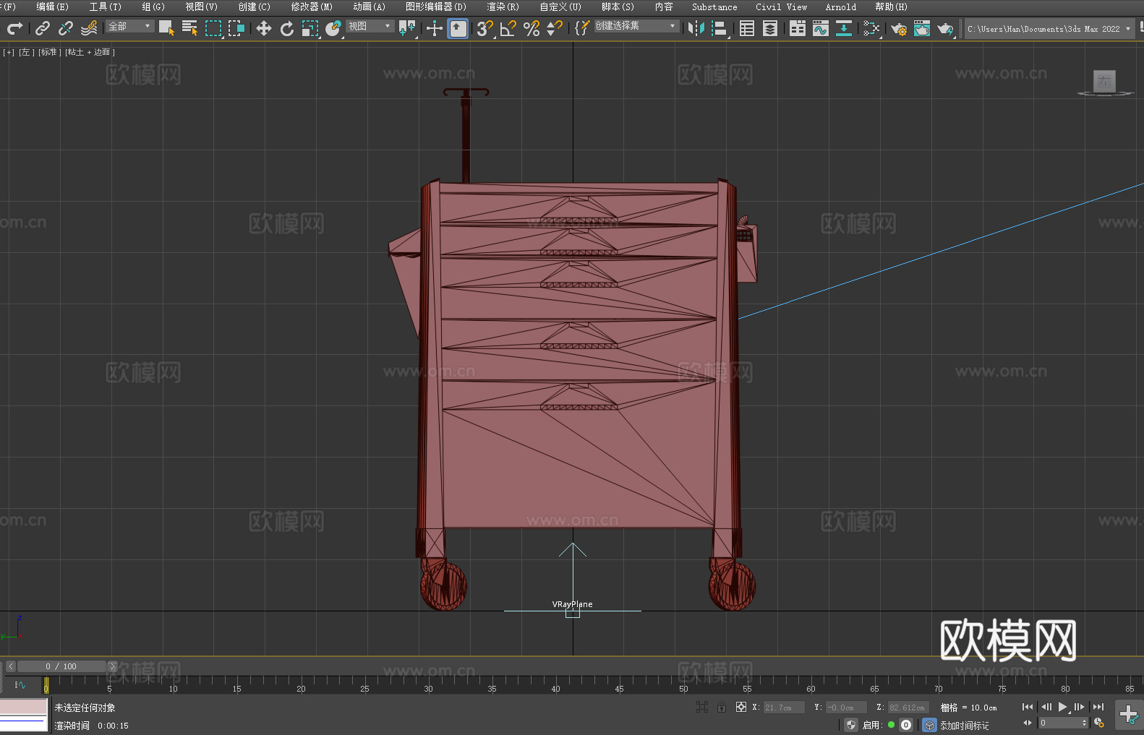This screenshot has width=1144, height=735.
Task: Toggle the Angle Snap icon
Action: coord(508,28)
